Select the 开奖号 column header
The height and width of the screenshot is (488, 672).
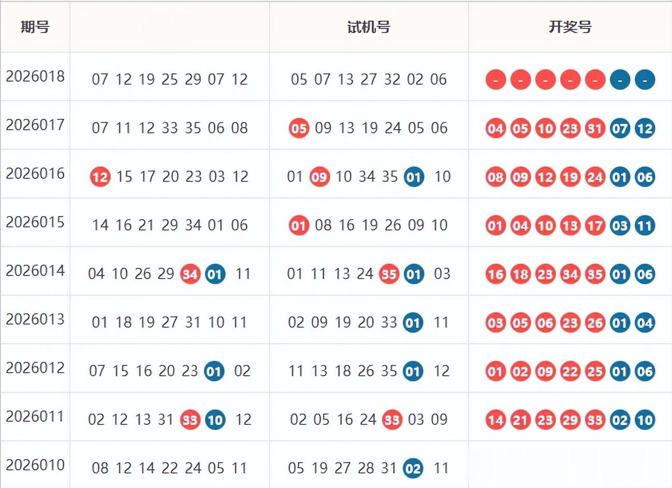(x=570, y=27)
